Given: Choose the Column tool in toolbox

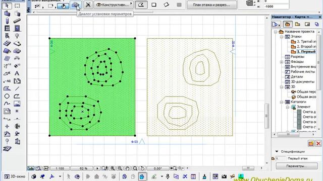Looking at the screenshot, I should (x=7, y=21).
